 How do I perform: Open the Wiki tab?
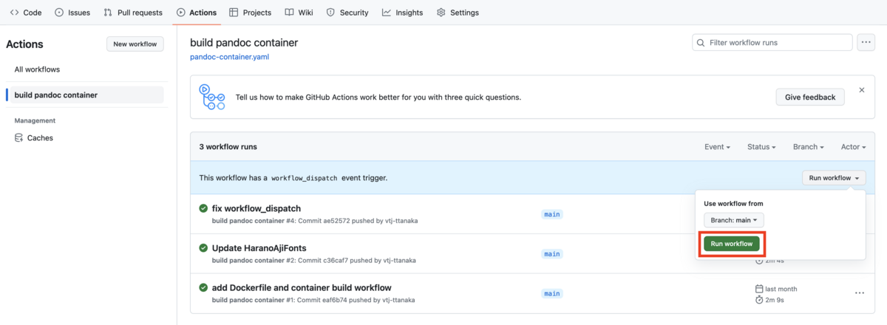click(299, 13)
